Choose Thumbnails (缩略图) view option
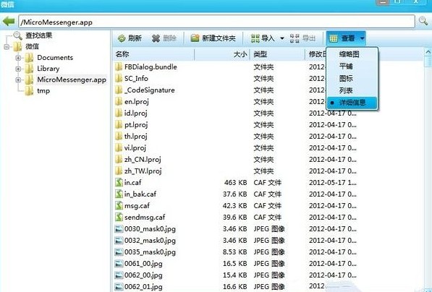 click(349, 54)
